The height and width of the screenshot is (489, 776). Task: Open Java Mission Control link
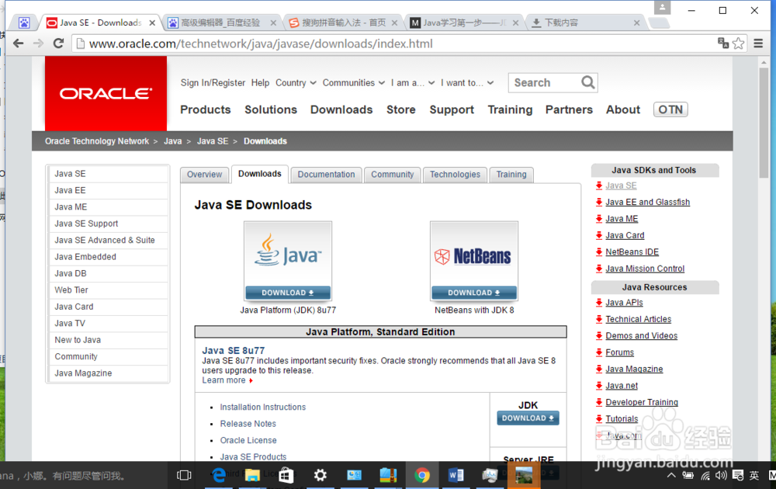click(x=645, y=269)
